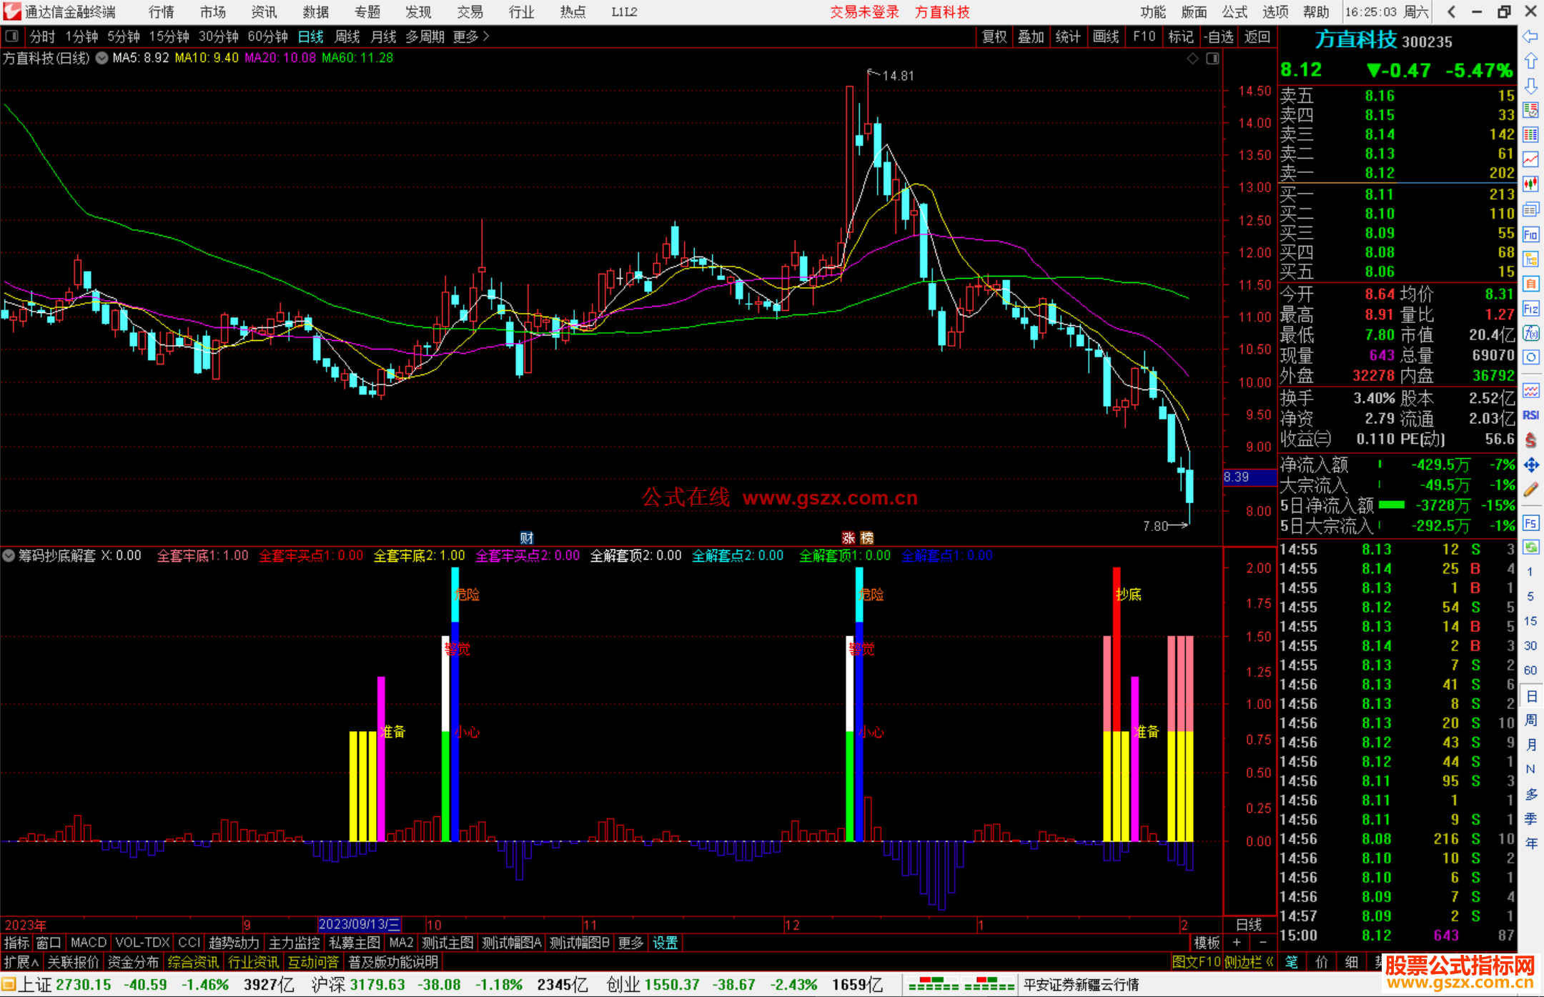Expand the 更多 periods dropdown arrow
This screenshot has width=1544, height=997.
pos(487,36)
